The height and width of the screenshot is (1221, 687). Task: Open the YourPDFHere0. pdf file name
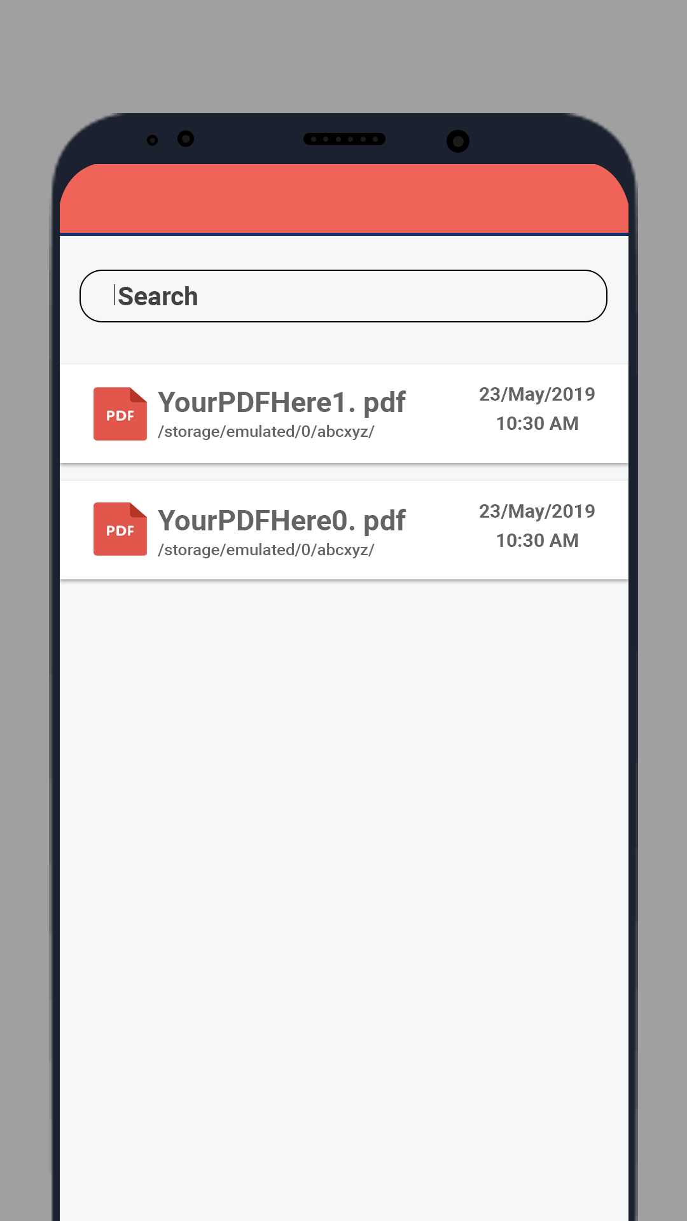[282, 521]
